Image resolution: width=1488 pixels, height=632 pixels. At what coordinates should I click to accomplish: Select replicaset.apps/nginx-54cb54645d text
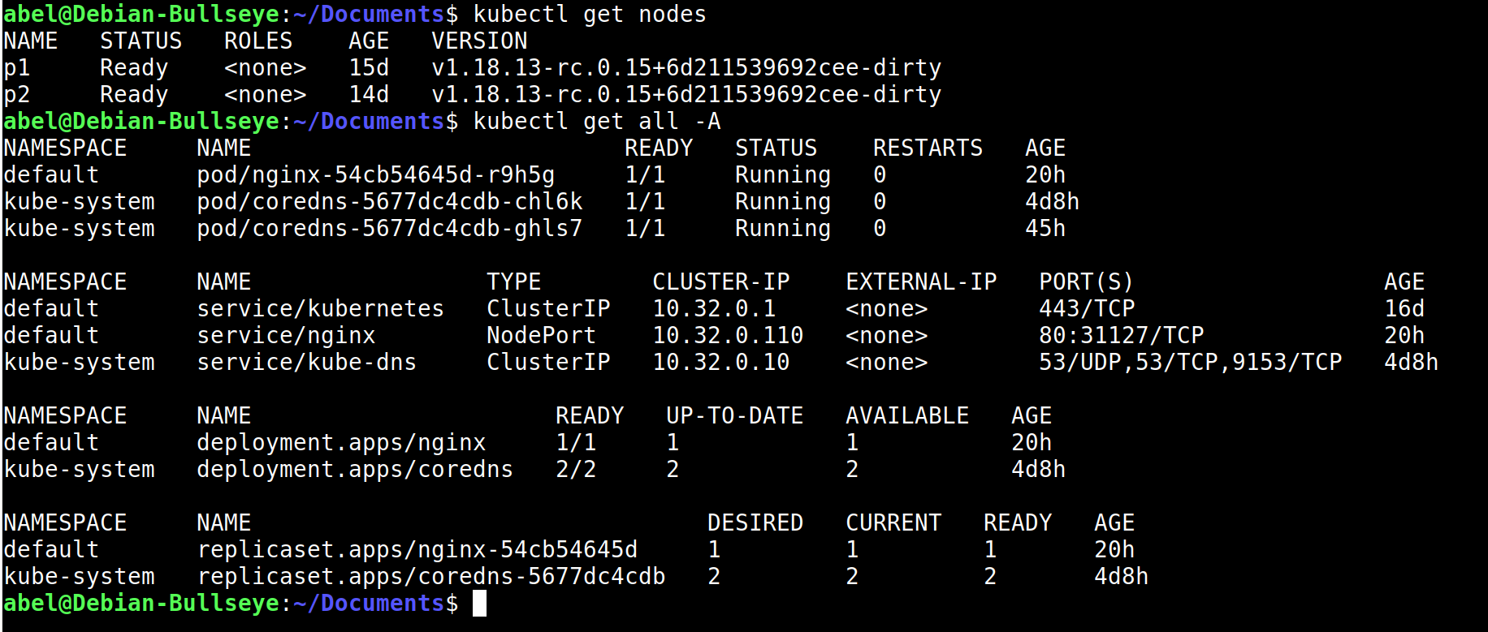tap(417, 550)
